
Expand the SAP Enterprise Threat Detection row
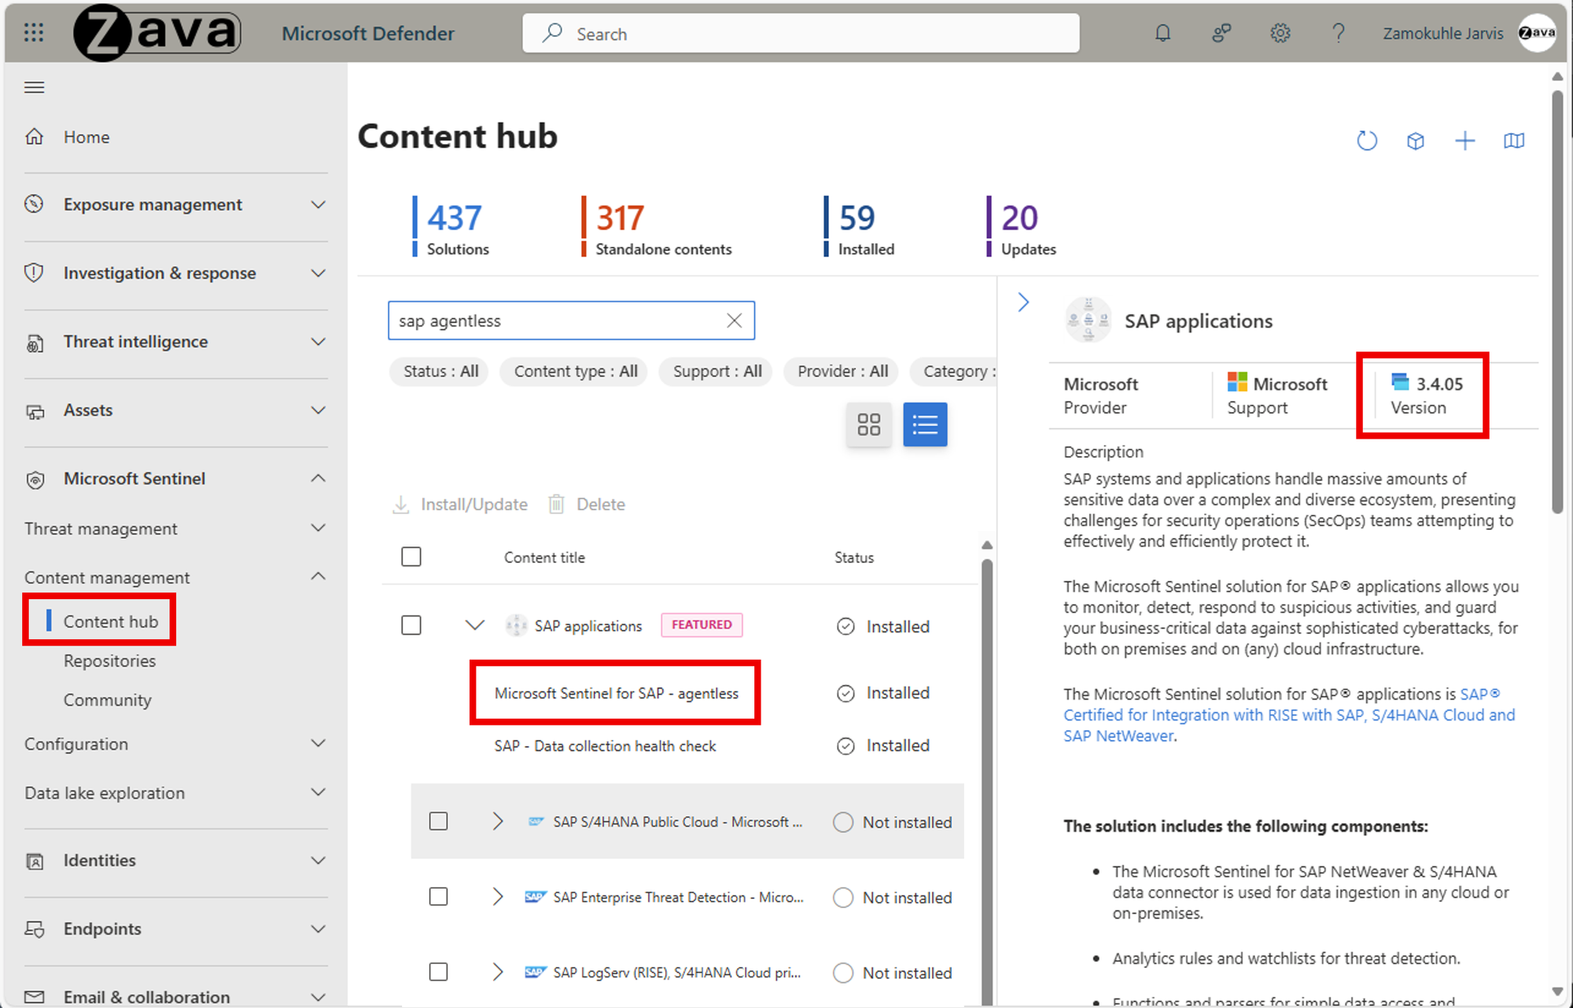[498, 897]
